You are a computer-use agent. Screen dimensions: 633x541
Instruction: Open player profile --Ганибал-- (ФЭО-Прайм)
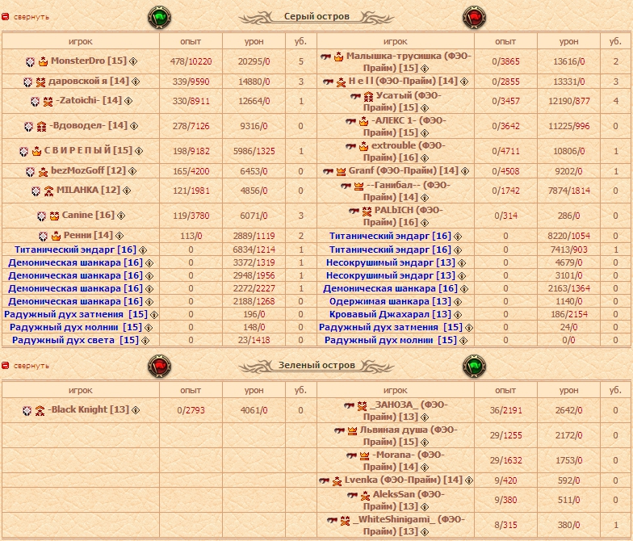pyautogui.click(x=407, y=191)
